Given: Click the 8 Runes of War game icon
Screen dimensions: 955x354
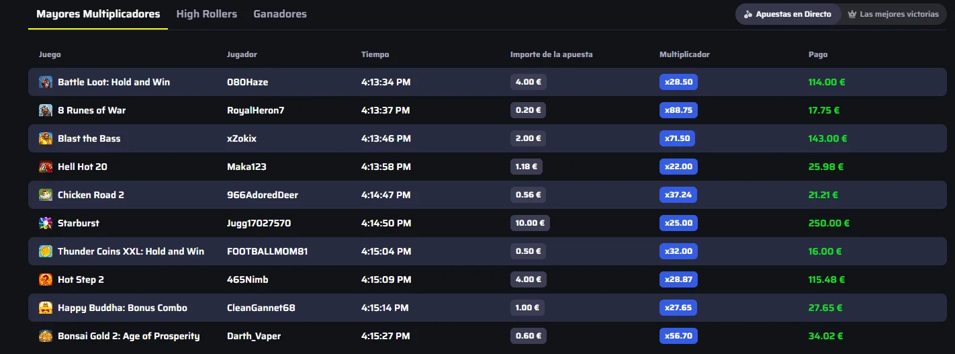Looking at the screenshot, I should click(x=46, y=110).
